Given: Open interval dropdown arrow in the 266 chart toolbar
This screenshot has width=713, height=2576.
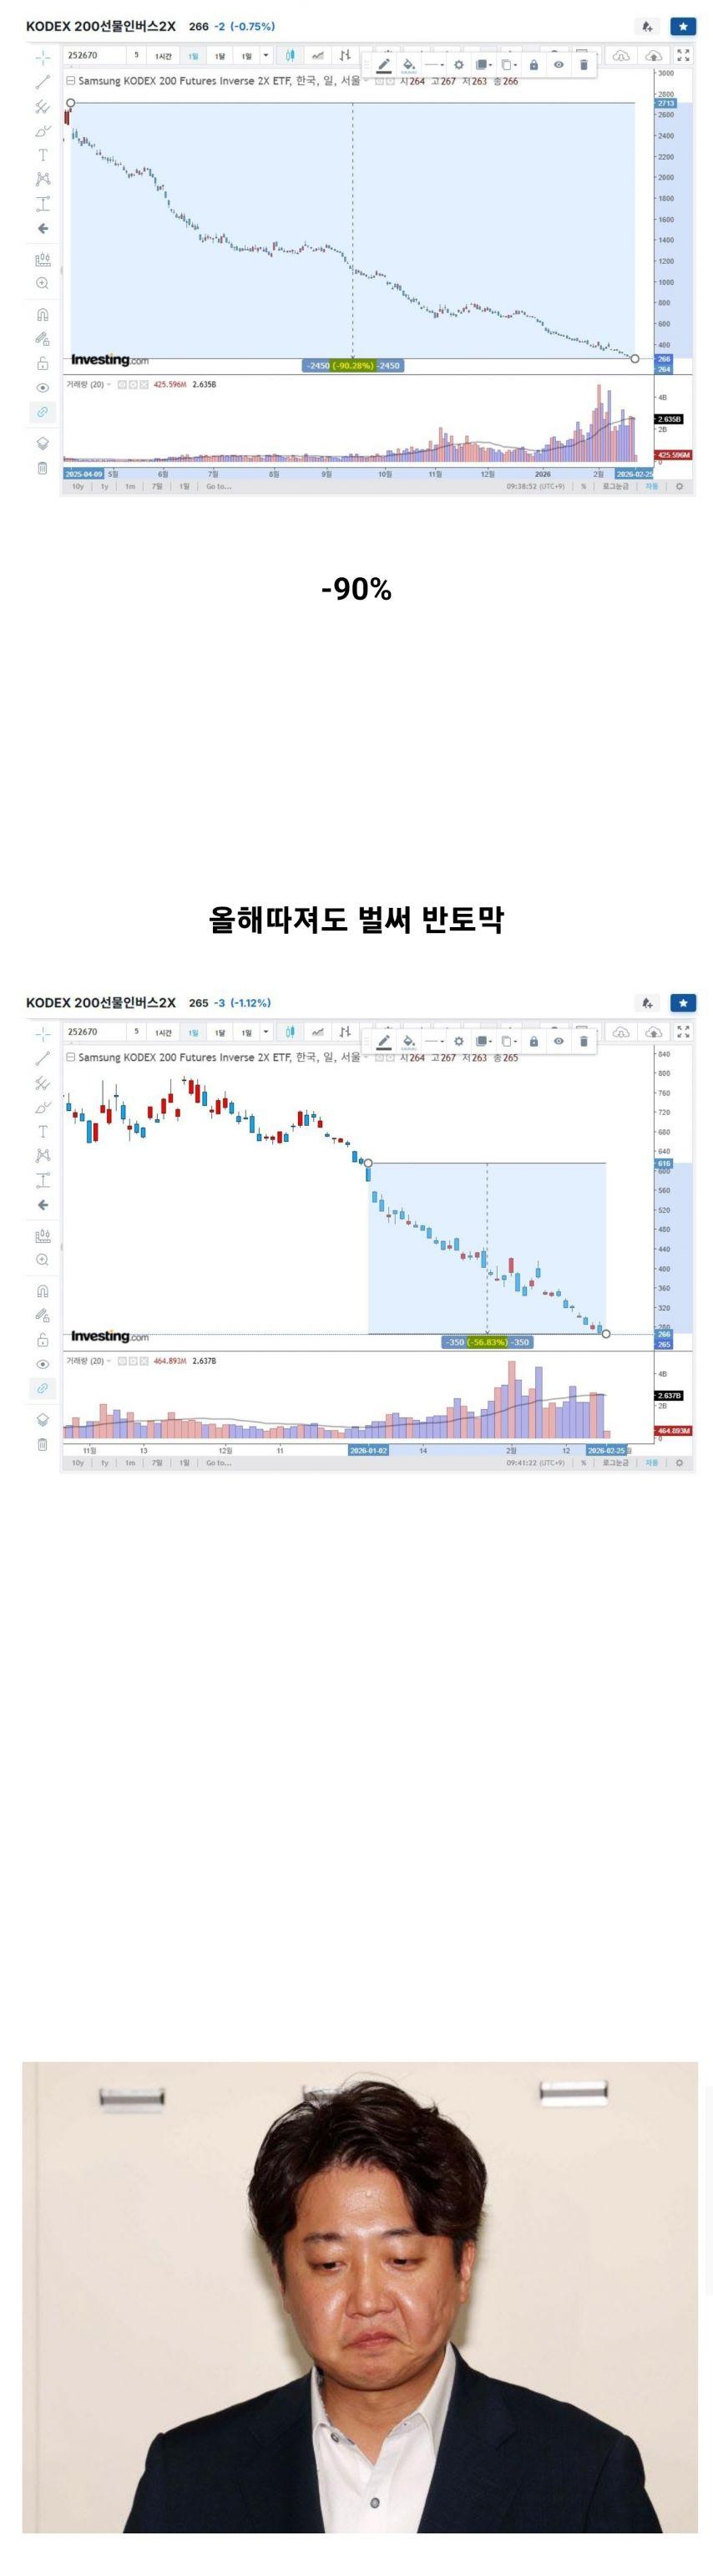Looking at the screenshot, I should point(266,55).
